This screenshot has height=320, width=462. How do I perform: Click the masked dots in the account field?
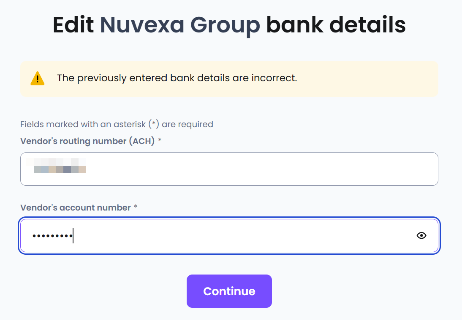tap(52, 236)
